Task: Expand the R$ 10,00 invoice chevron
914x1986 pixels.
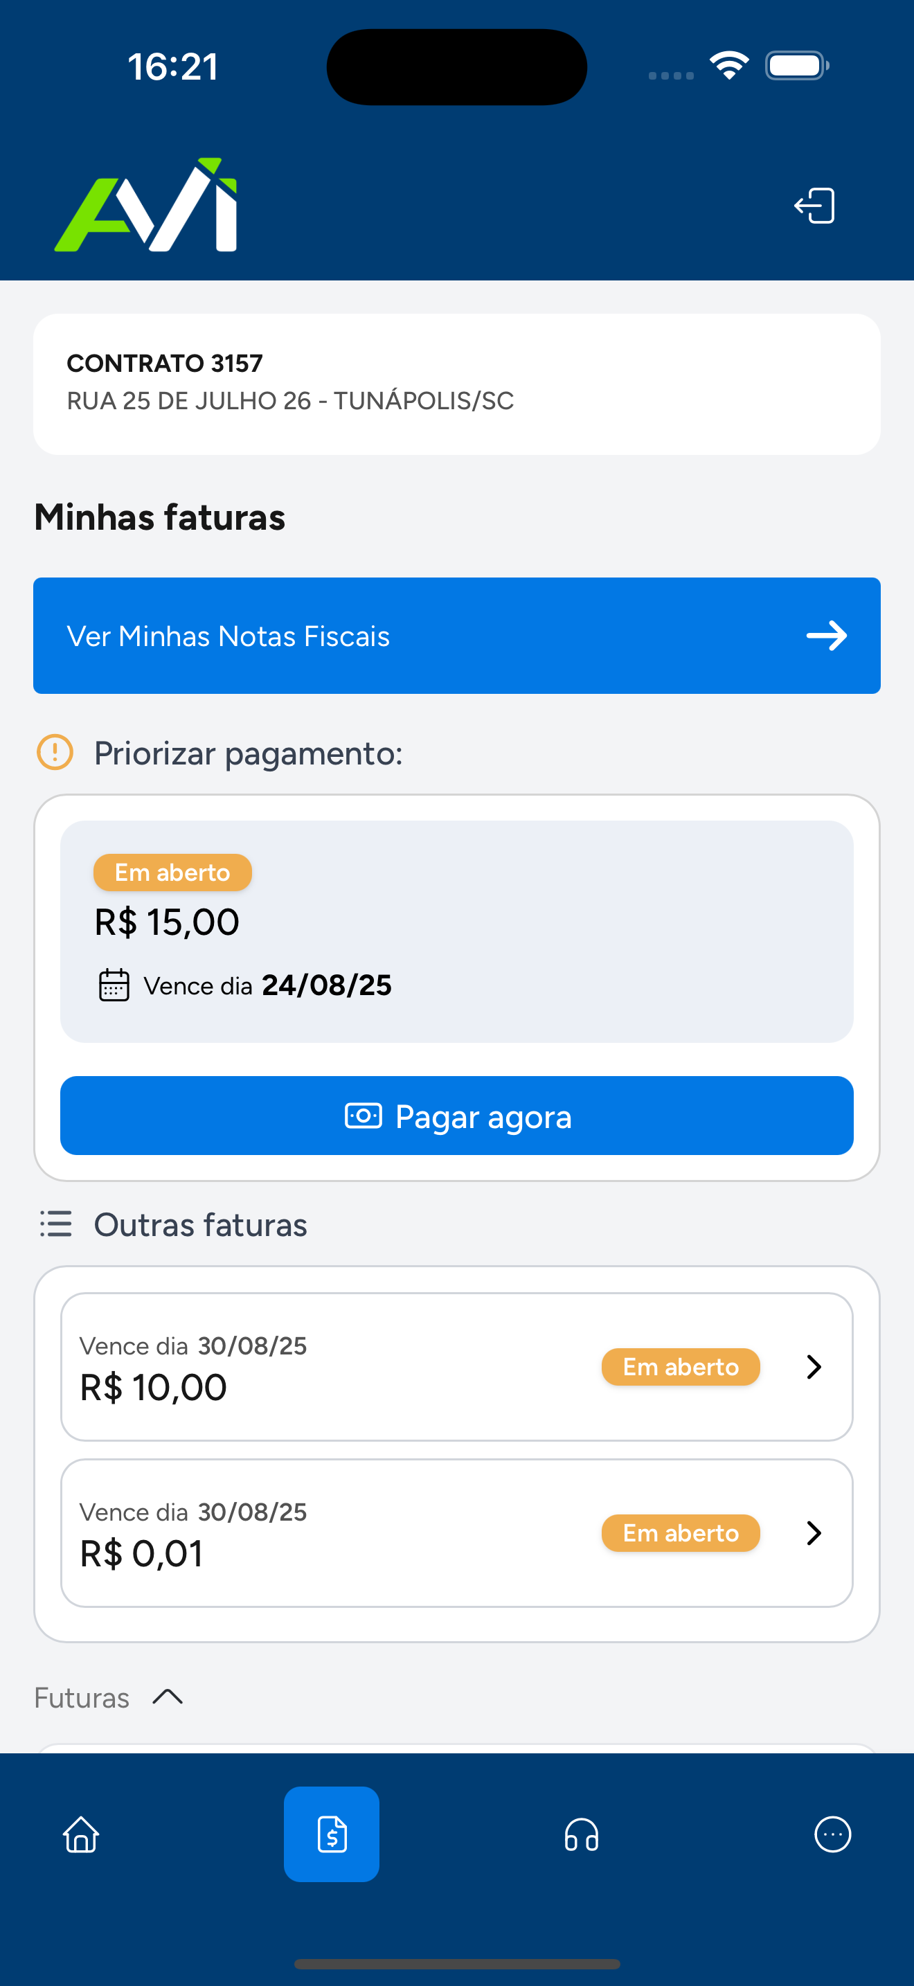Action: [x=814, y=1366]
